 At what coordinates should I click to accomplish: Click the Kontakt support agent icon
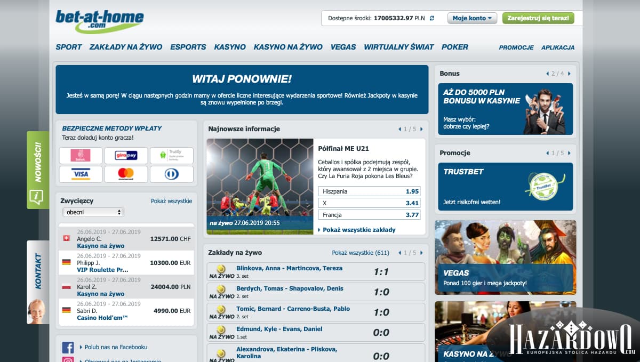[37, 311]
